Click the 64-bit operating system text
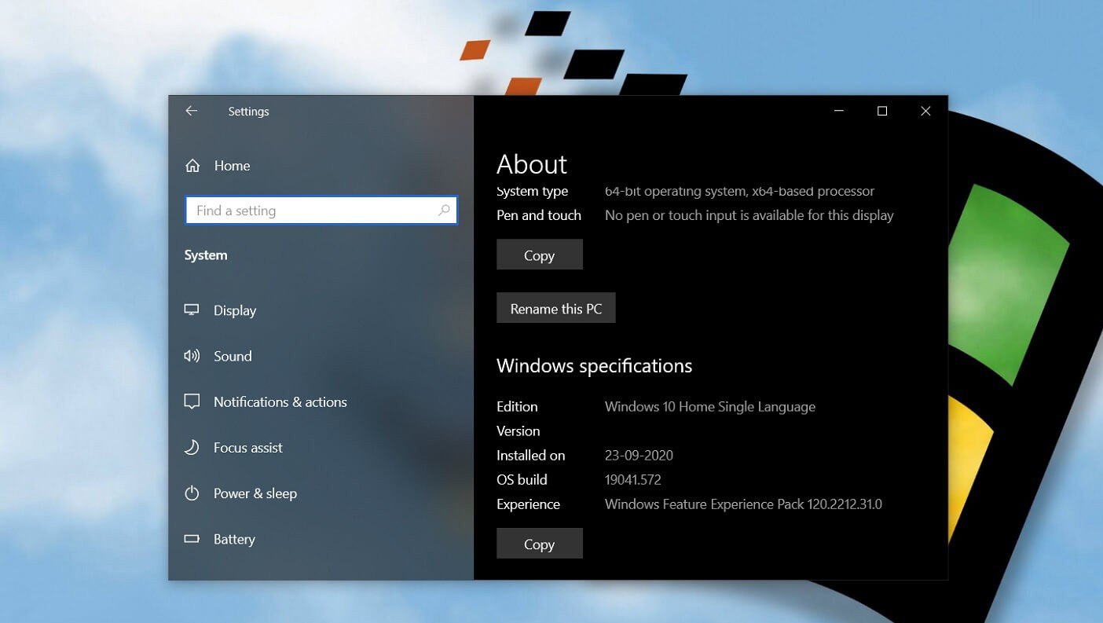 [739, 191]
